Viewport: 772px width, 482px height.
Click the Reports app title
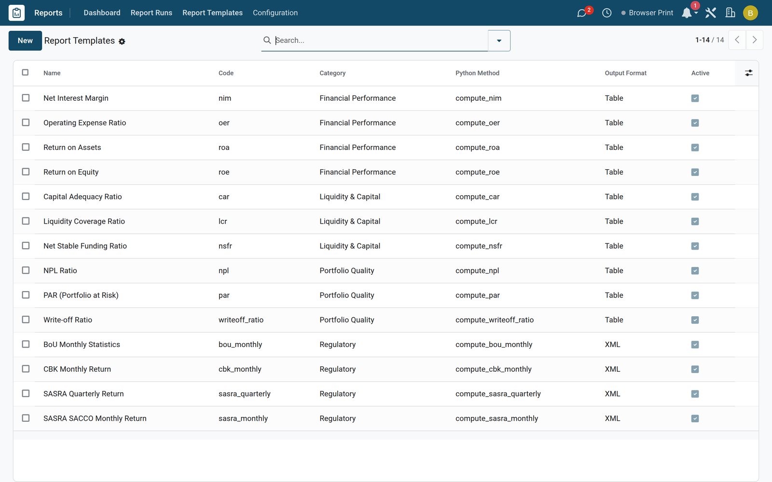point(48,13)
